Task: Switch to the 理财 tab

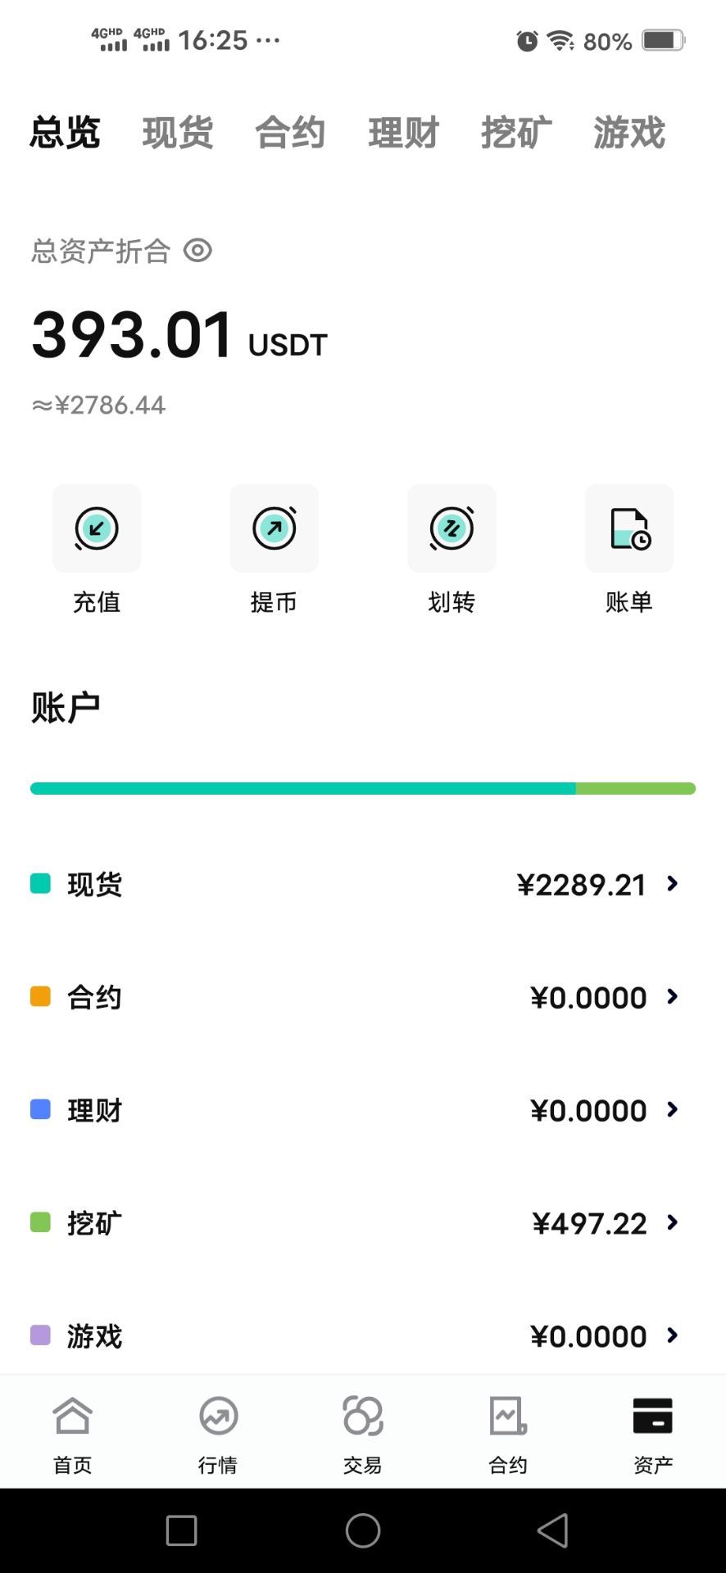Action: tap(403, 133)
